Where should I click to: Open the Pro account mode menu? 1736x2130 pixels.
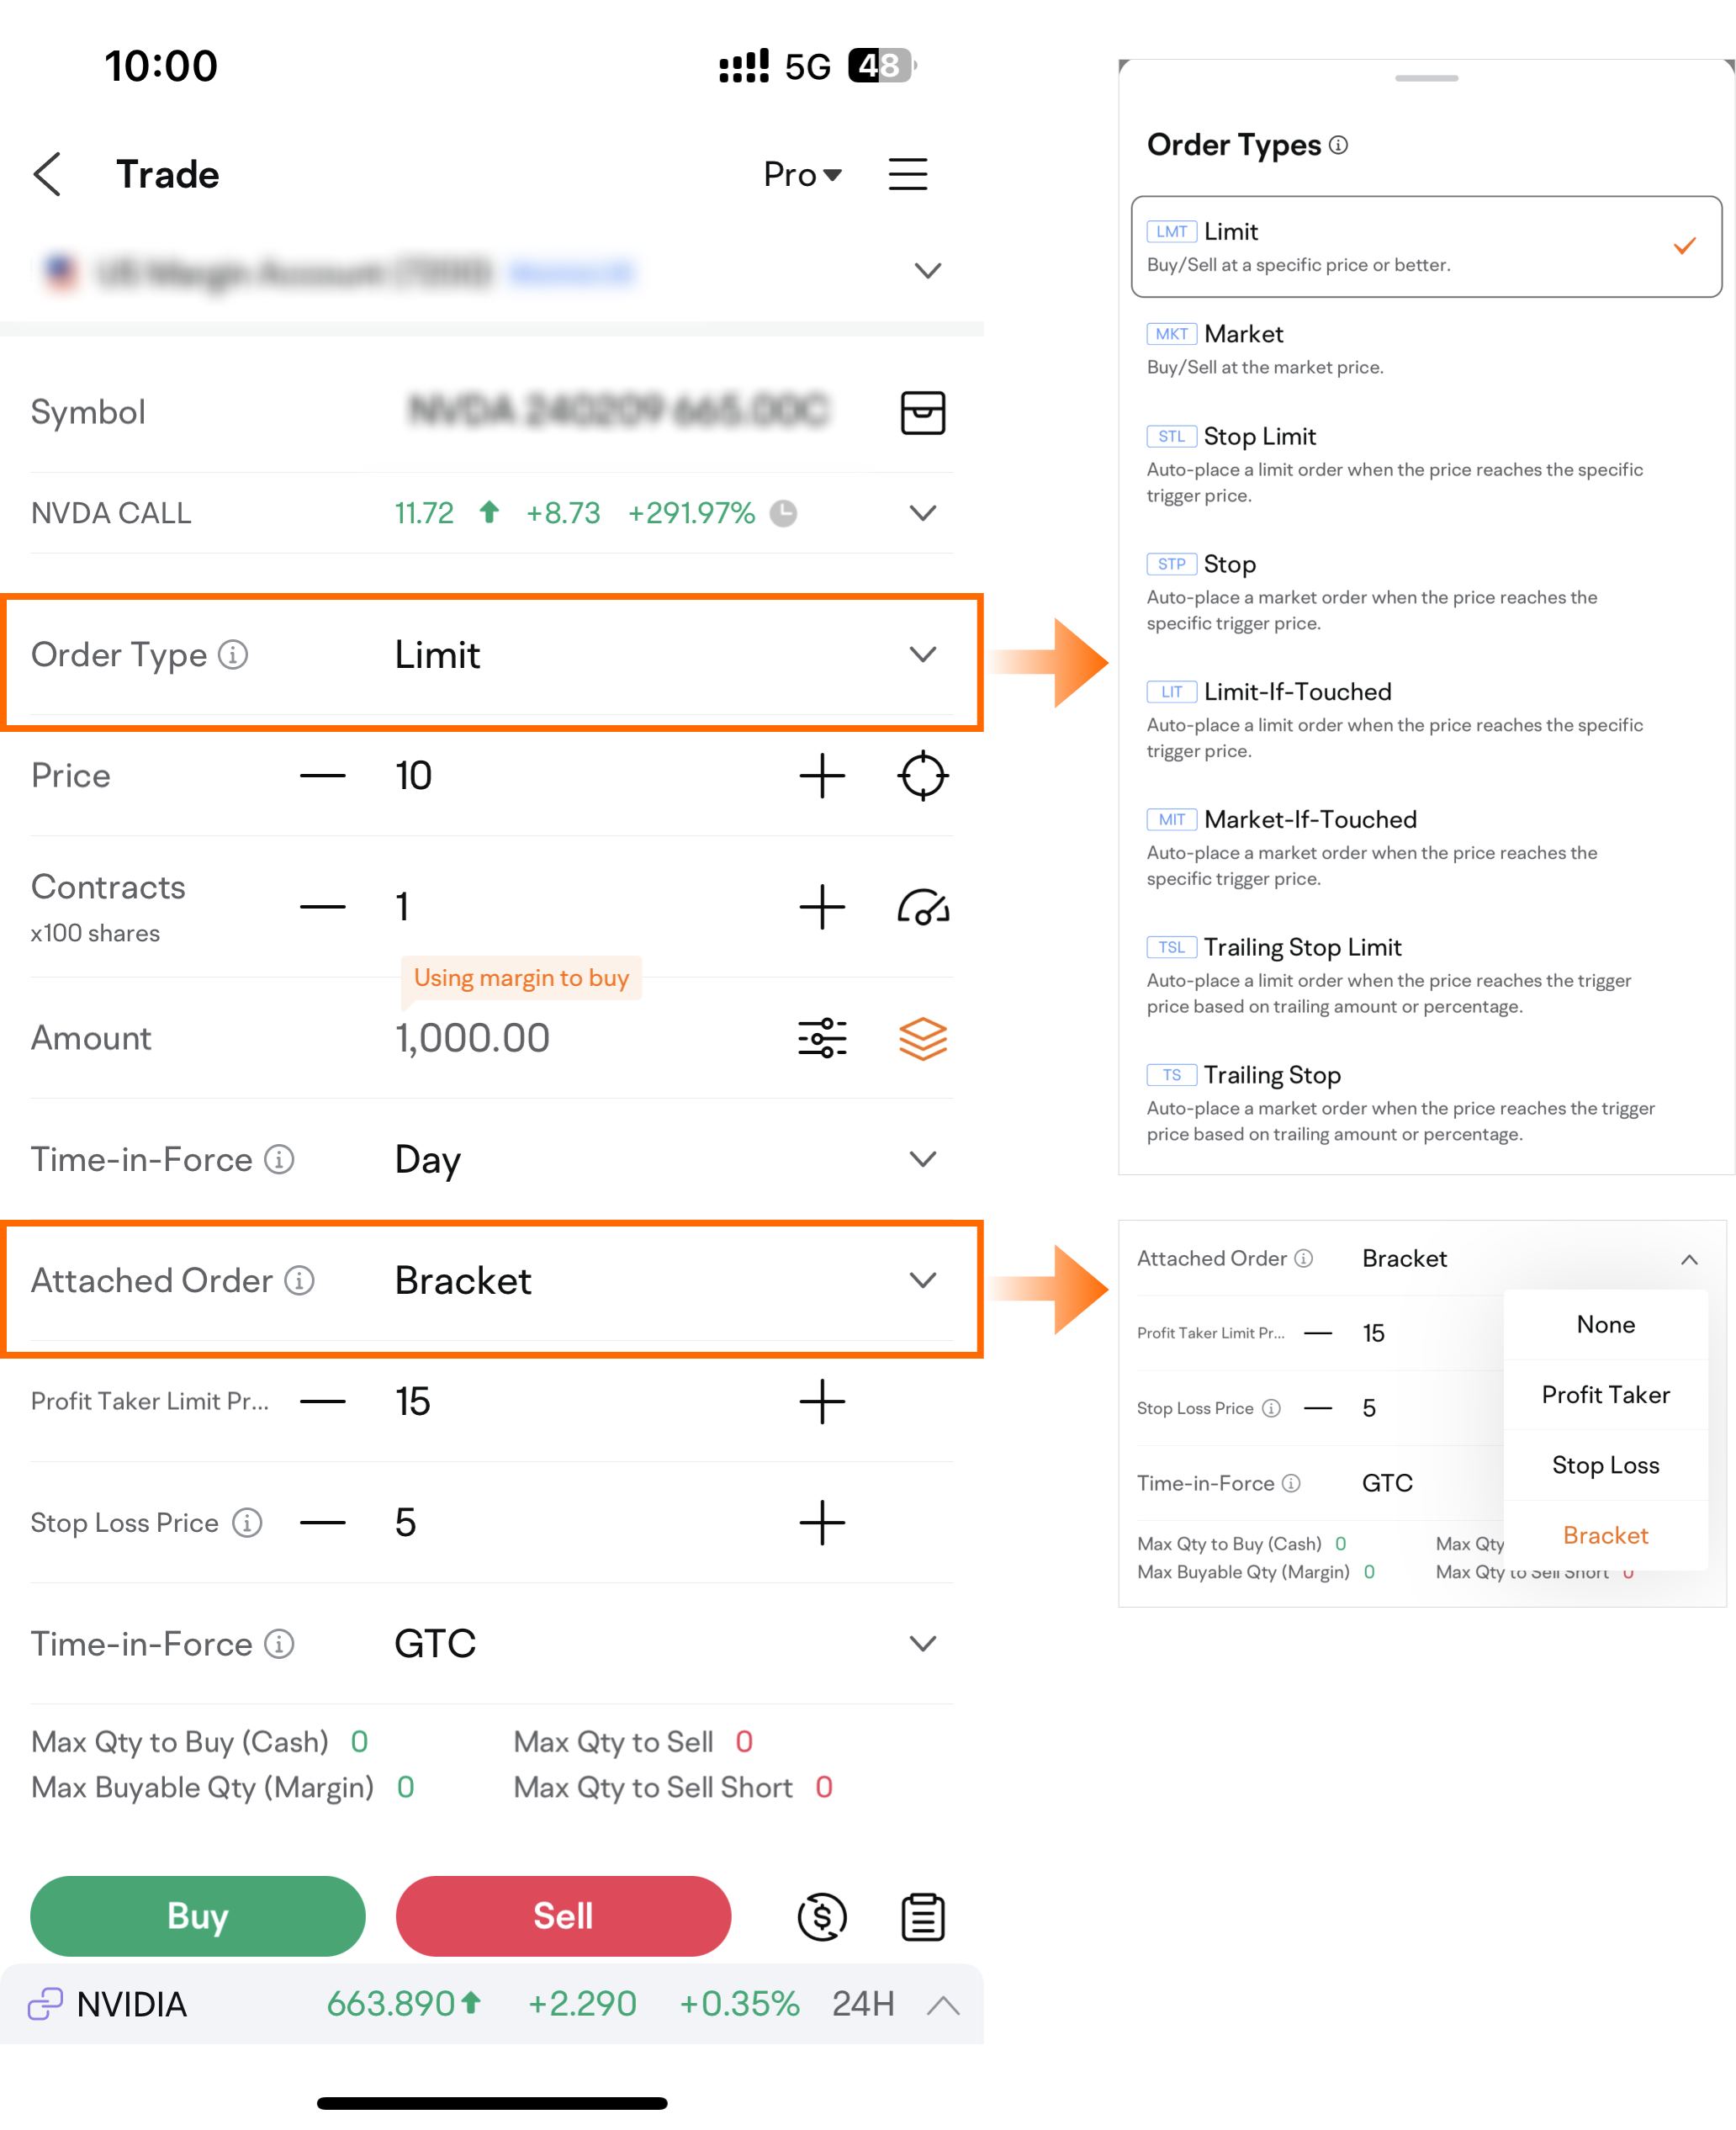tap(800, 173)
